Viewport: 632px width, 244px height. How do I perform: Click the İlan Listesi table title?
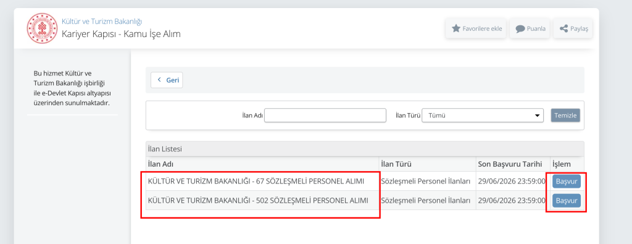click(x=165, y=149)
